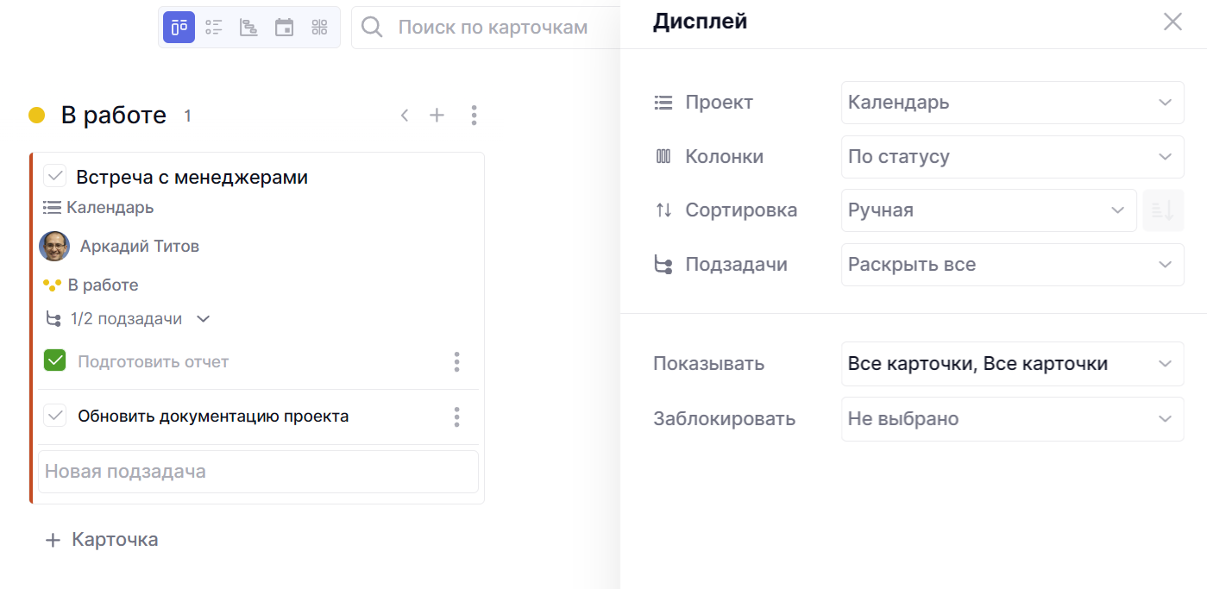Viewport: 1207px width, 589px height.
Task: Click the sort direction icon next to «Ручная»
Action: pos(1163,210)
